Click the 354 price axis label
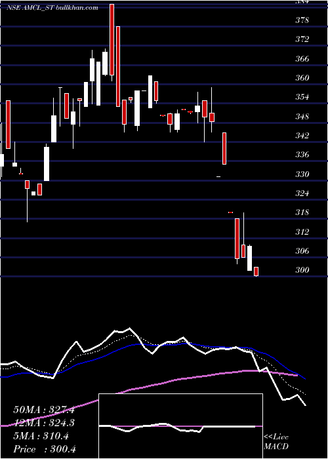Screen dimensions: 328x459 (x=302, y=97)
